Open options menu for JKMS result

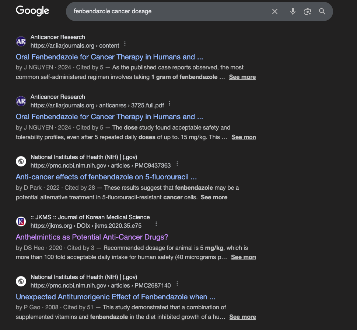tap(156, 224)
